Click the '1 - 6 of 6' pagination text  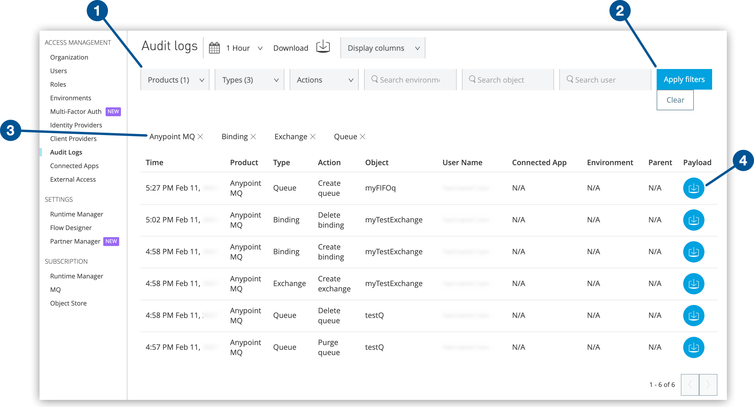click(x=662, y=385)
